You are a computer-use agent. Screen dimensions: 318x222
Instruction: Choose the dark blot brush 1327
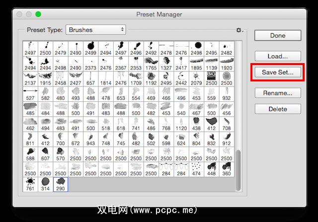pyautogui.click(x=166, y=64)
